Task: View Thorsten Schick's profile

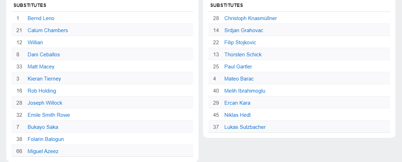Action: (x=243, y=55)
